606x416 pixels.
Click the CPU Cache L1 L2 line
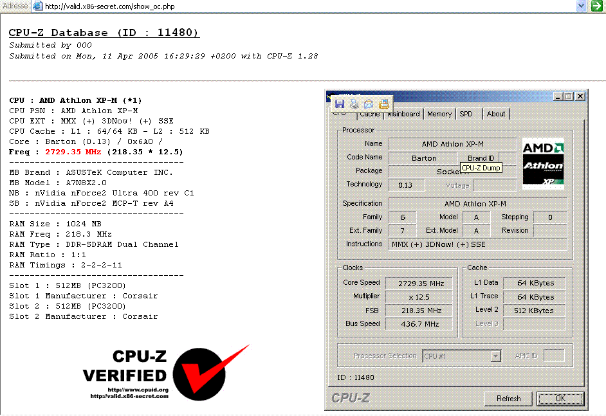109,131
